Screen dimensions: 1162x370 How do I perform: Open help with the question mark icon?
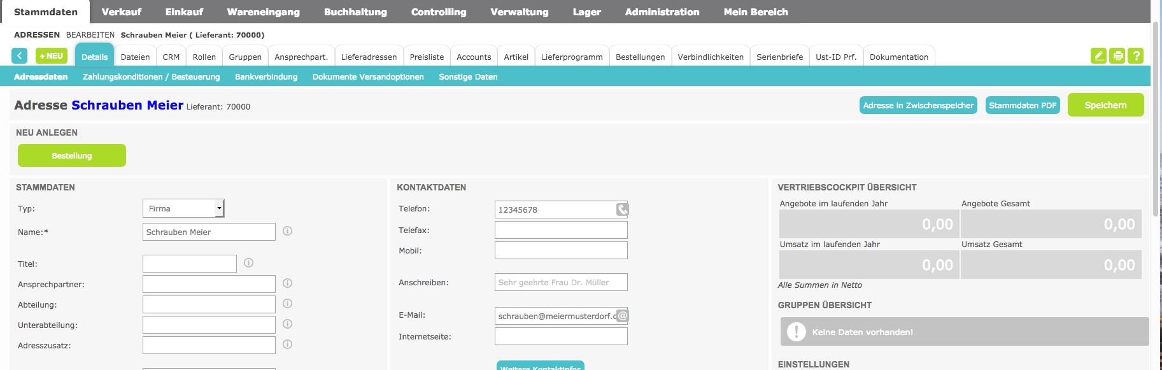(1135, 56)
